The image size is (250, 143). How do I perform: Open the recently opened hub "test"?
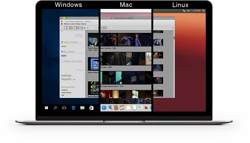point(63,95)
